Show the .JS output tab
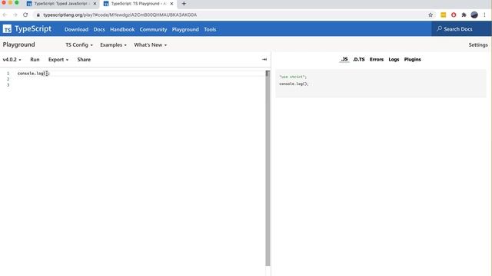The image size is (492, 276). (x=344, y=59)
